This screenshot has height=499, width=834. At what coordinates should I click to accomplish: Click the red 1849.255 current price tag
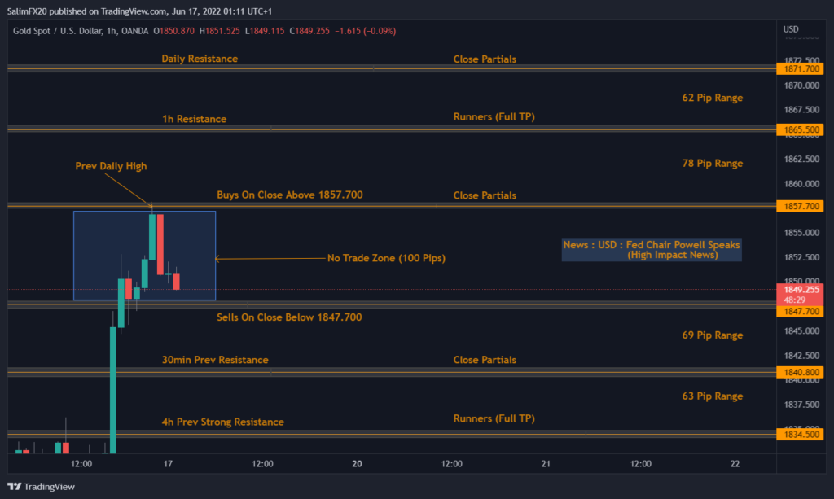point(800,290)
